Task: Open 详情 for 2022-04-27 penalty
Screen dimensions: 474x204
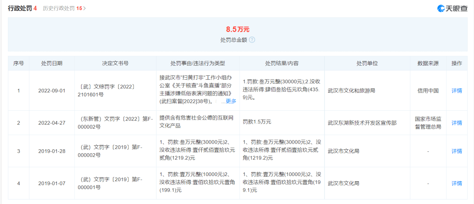Action: pos(456,123)
